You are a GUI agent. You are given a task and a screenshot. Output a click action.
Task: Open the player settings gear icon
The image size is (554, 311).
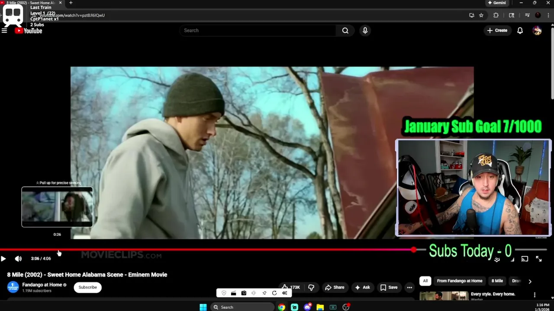(x=497, y=259)
